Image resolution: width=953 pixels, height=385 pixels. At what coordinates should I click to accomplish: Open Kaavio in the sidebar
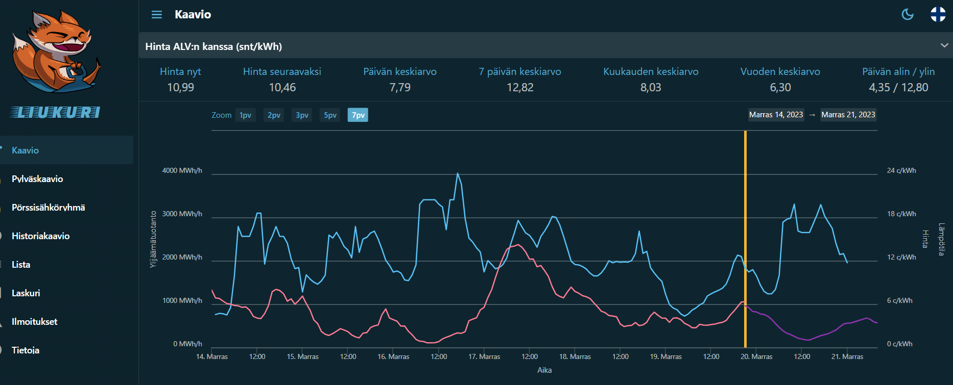pos(26,150)
